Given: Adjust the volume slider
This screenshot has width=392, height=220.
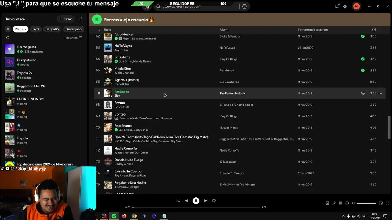Looking at the screenshot, I should point(366,203).
